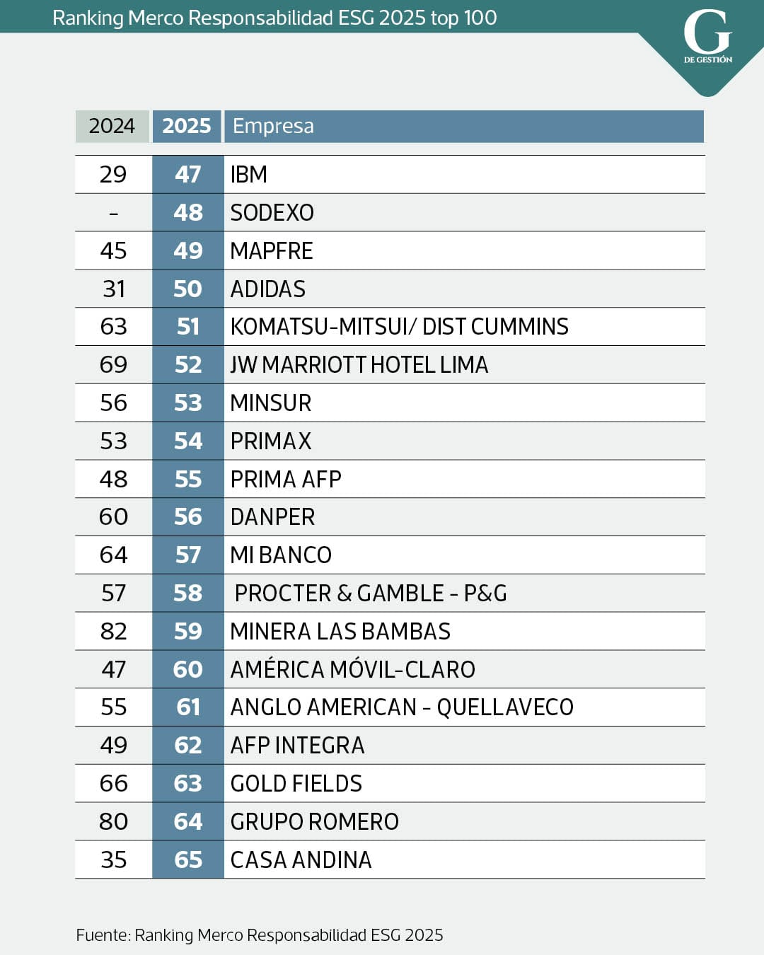764x955 pixels.
Task: Select the DANPER company entry
Action: 272,517
